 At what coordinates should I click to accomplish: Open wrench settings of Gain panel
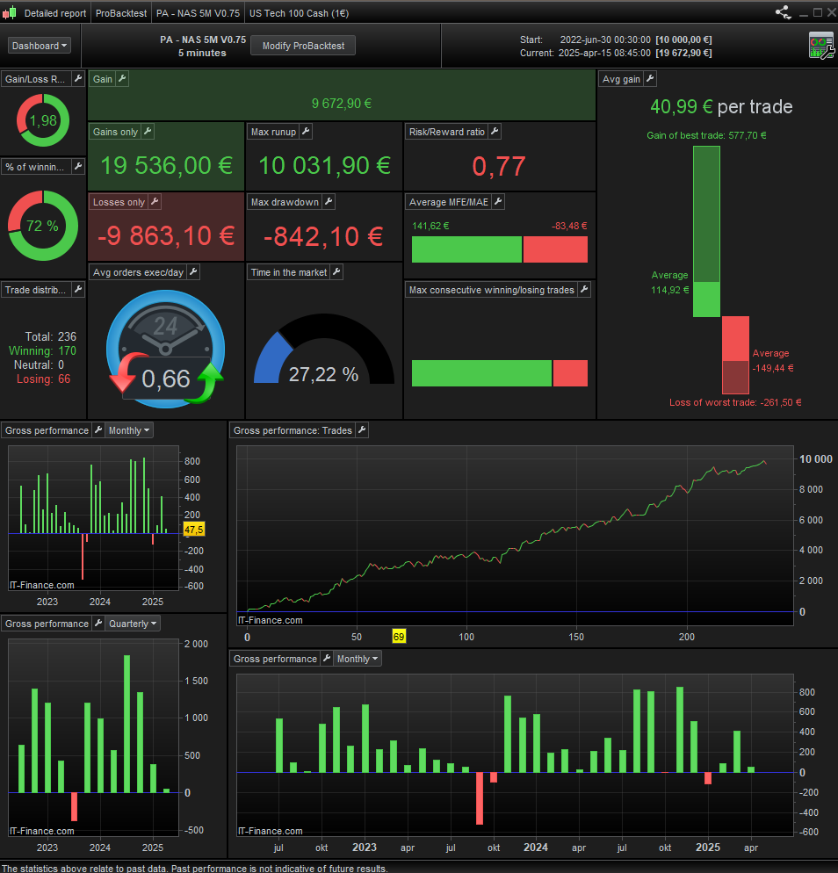point(122,78)
